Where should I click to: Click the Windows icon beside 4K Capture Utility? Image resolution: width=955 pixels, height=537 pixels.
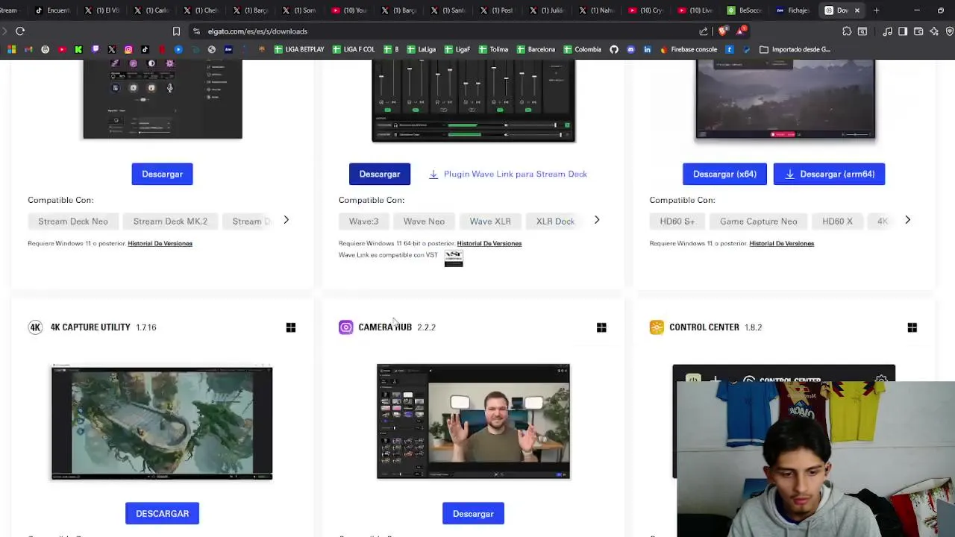(291, 327)
